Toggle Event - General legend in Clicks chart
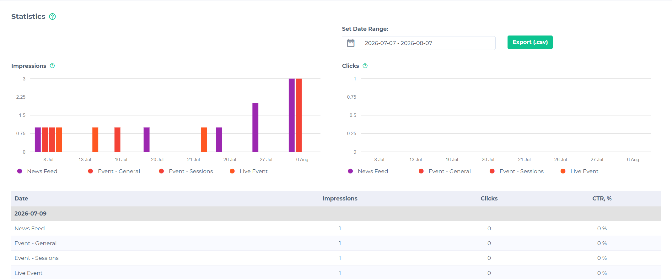The image size is (672, 279). 445,171
